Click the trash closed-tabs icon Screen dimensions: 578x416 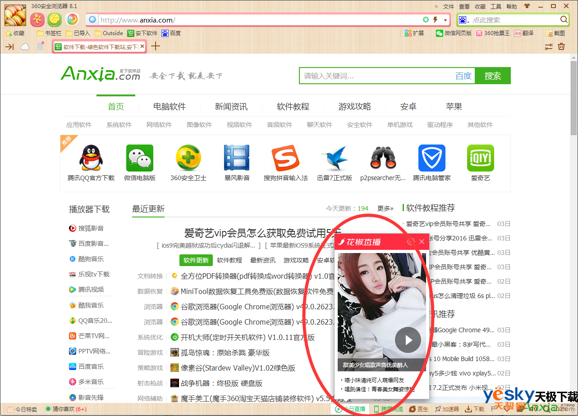pos(561,46)
